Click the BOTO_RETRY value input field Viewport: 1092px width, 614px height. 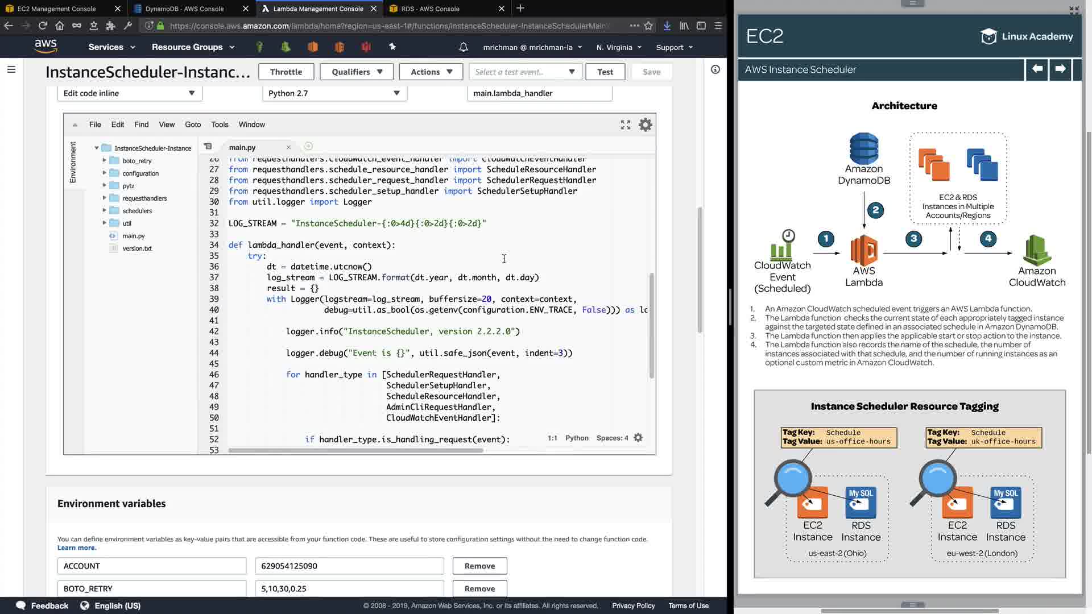(x=349, y=588)
